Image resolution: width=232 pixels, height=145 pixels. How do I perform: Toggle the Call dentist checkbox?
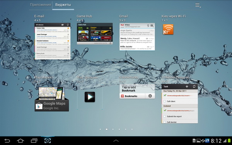(x=165, y=122)
